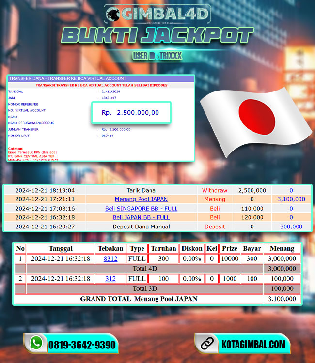Click the Bayar column header

tap(252, 248)
